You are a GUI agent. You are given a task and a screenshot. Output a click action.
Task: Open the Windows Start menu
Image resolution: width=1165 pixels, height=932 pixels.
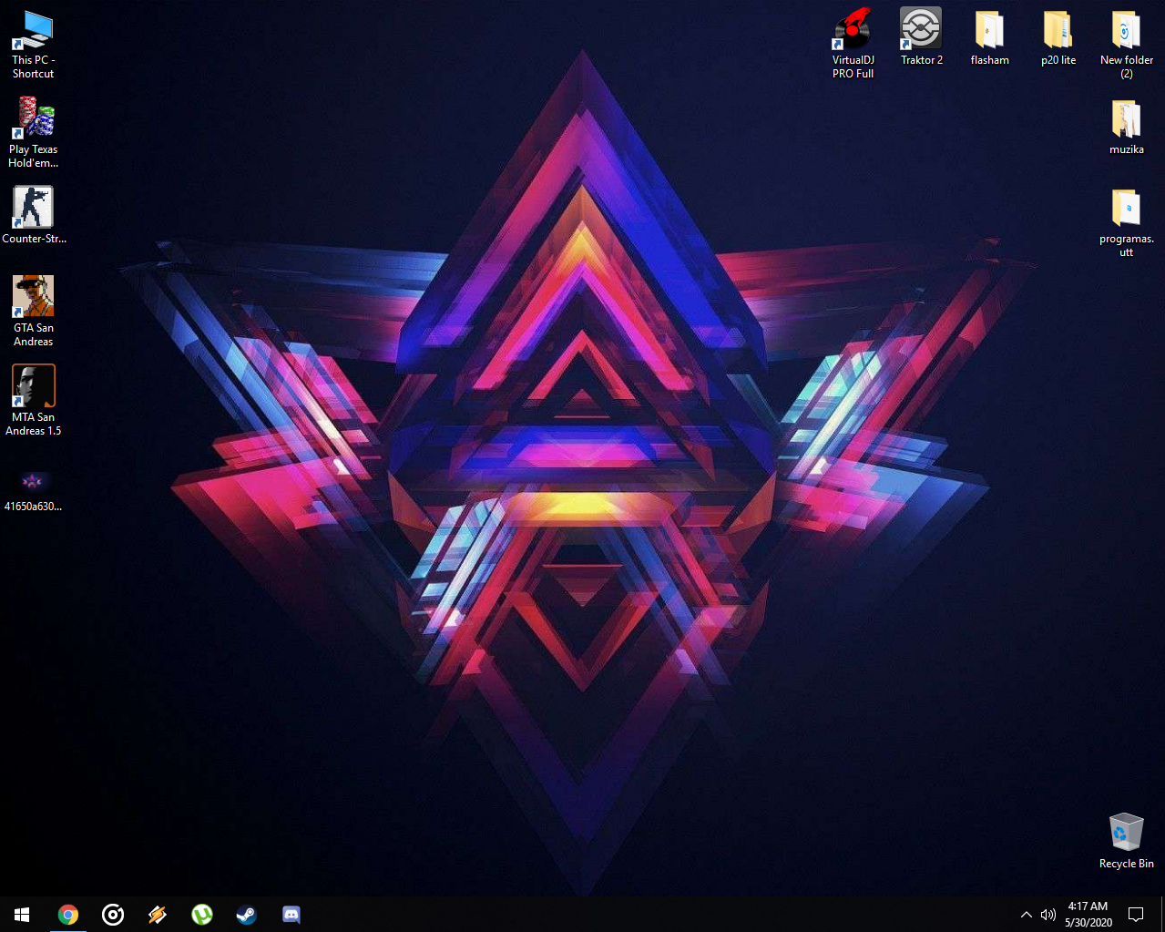pyautogui.click(x=22, y=914)
